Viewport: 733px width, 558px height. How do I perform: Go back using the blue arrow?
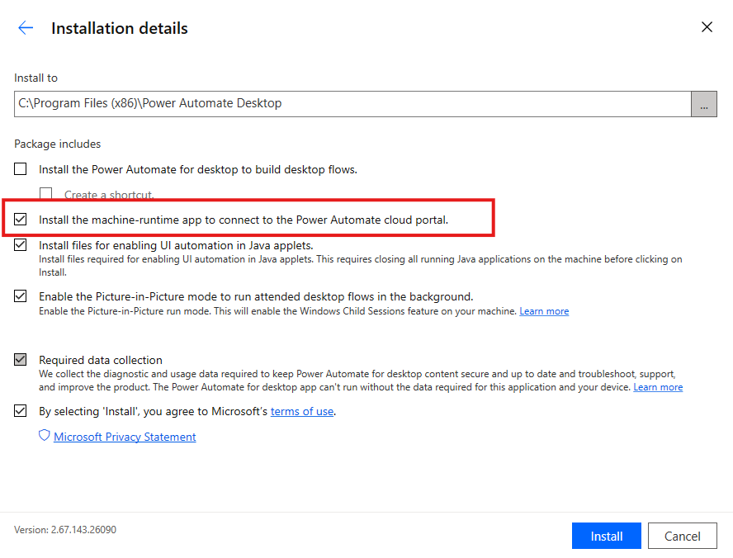tap(26, 28)
